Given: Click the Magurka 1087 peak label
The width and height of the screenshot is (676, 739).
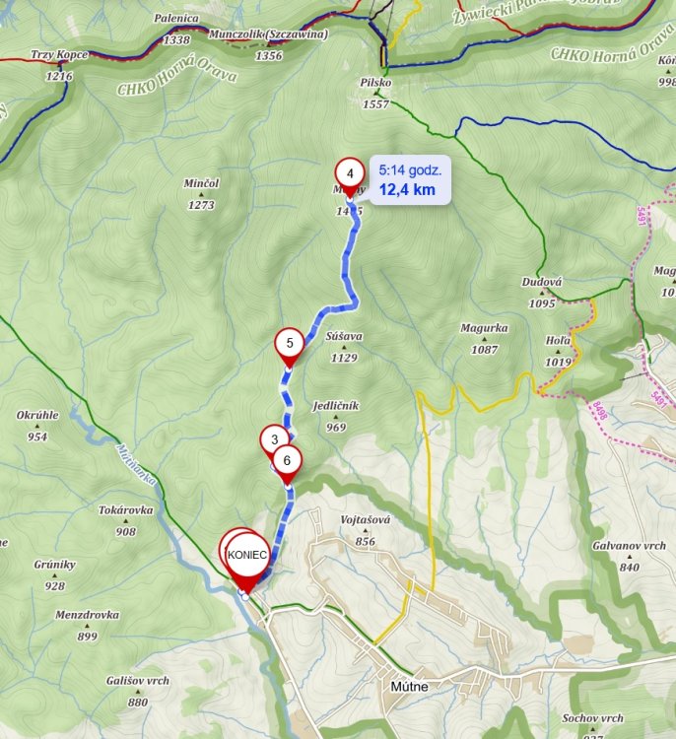Looking at the screenshot, I should point(484,338).
